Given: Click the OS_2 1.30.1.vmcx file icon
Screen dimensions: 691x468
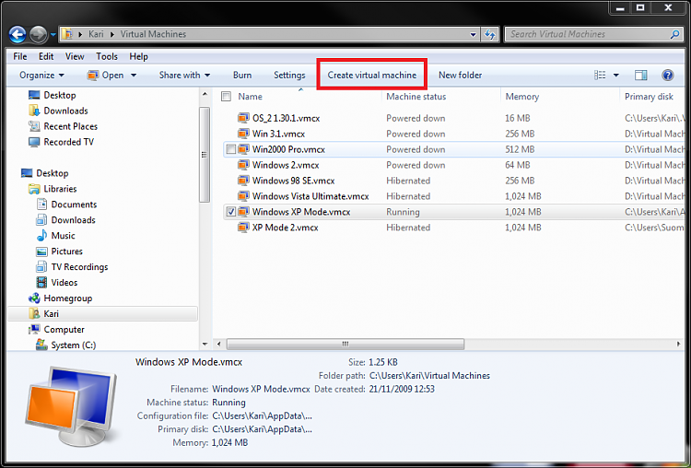Looking at the screenshot, I should coord(243,118).
